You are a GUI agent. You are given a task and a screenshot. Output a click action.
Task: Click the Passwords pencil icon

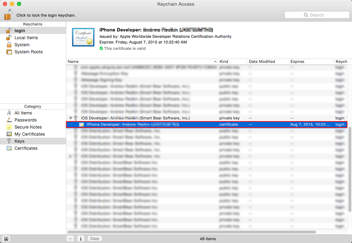tap(9, 120)
